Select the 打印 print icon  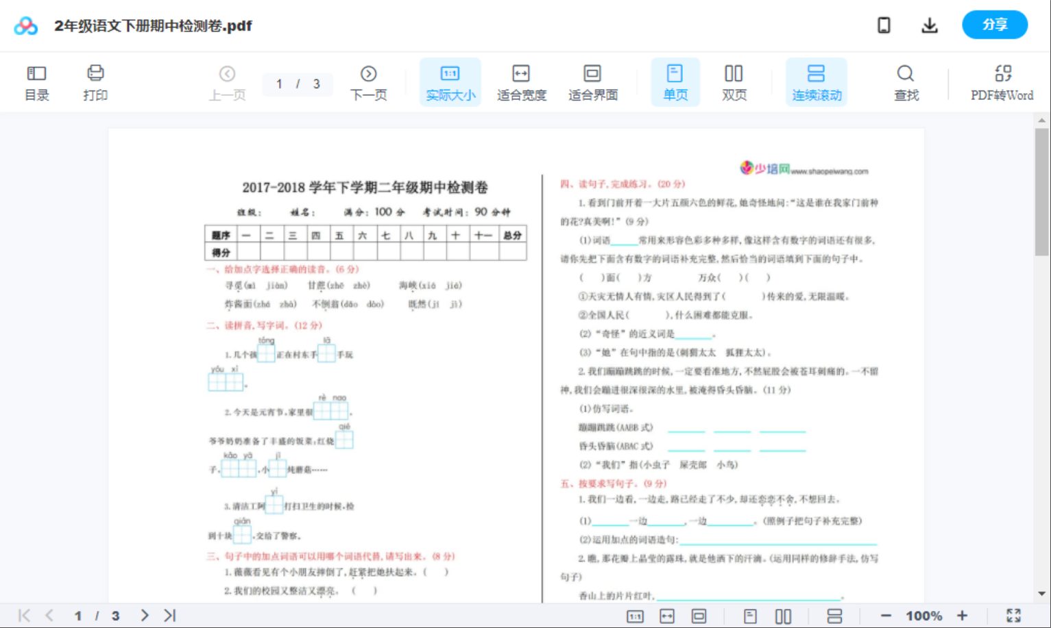tap(95, 81)
